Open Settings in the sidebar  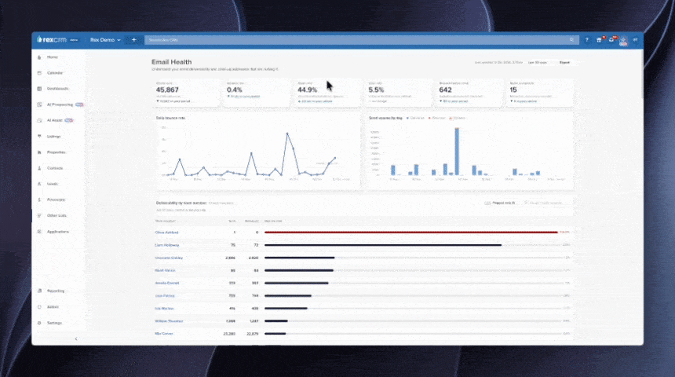[x=54, y=323]
